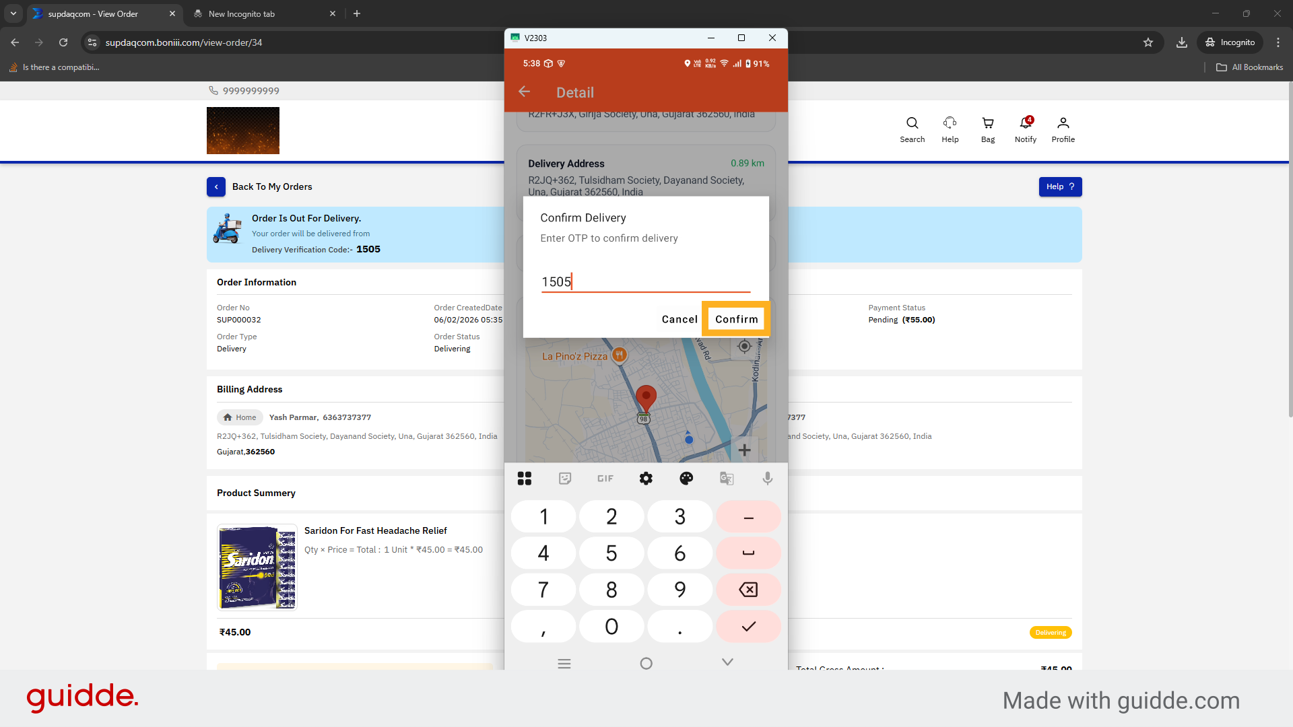The width and height of the screenshot is (1293, 727).
Task: Open the keyboard settings gear icon
Action: 646,479
